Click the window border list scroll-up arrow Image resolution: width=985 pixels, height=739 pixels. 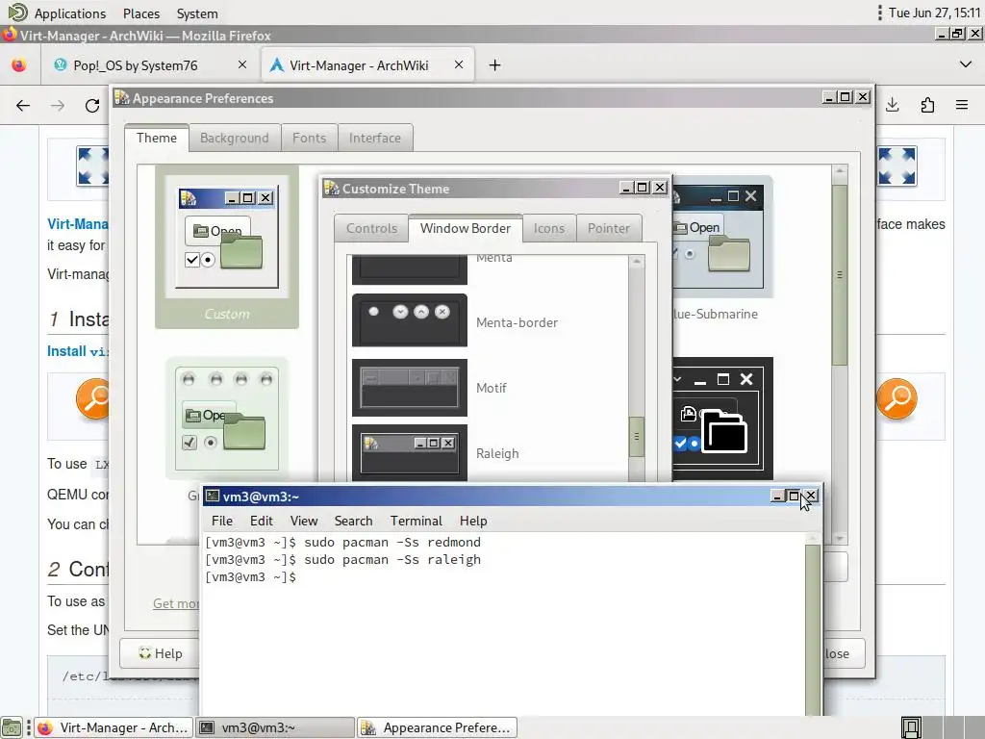(x=637, y=261)
